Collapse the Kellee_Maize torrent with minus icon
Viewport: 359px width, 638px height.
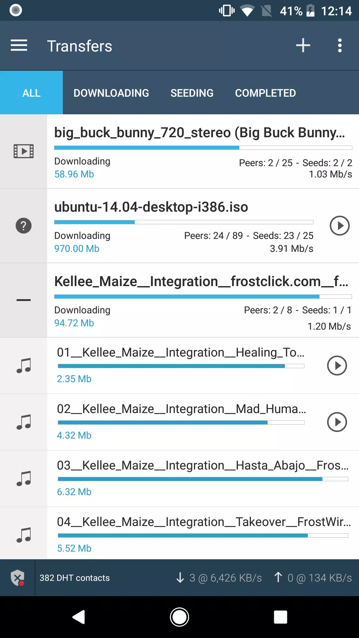(x=24, y=300)
